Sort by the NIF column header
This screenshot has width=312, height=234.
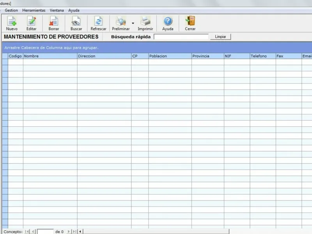pyautogui.click(x=237, y=56)
